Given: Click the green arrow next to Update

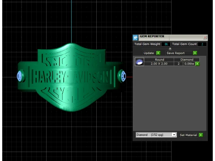Looking at the screenshot, I should [x=158, y=53].
